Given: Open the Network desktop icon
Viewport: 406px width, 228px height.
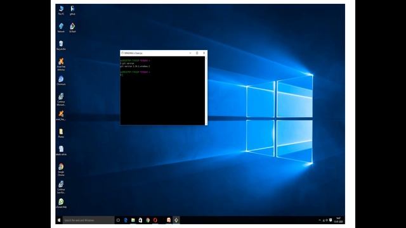Looking at the screenshot, I should tap(61, 28).
